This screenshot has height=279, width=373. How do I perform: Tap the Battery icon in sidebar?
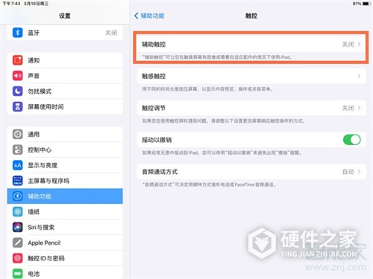(x=17, y=274)
